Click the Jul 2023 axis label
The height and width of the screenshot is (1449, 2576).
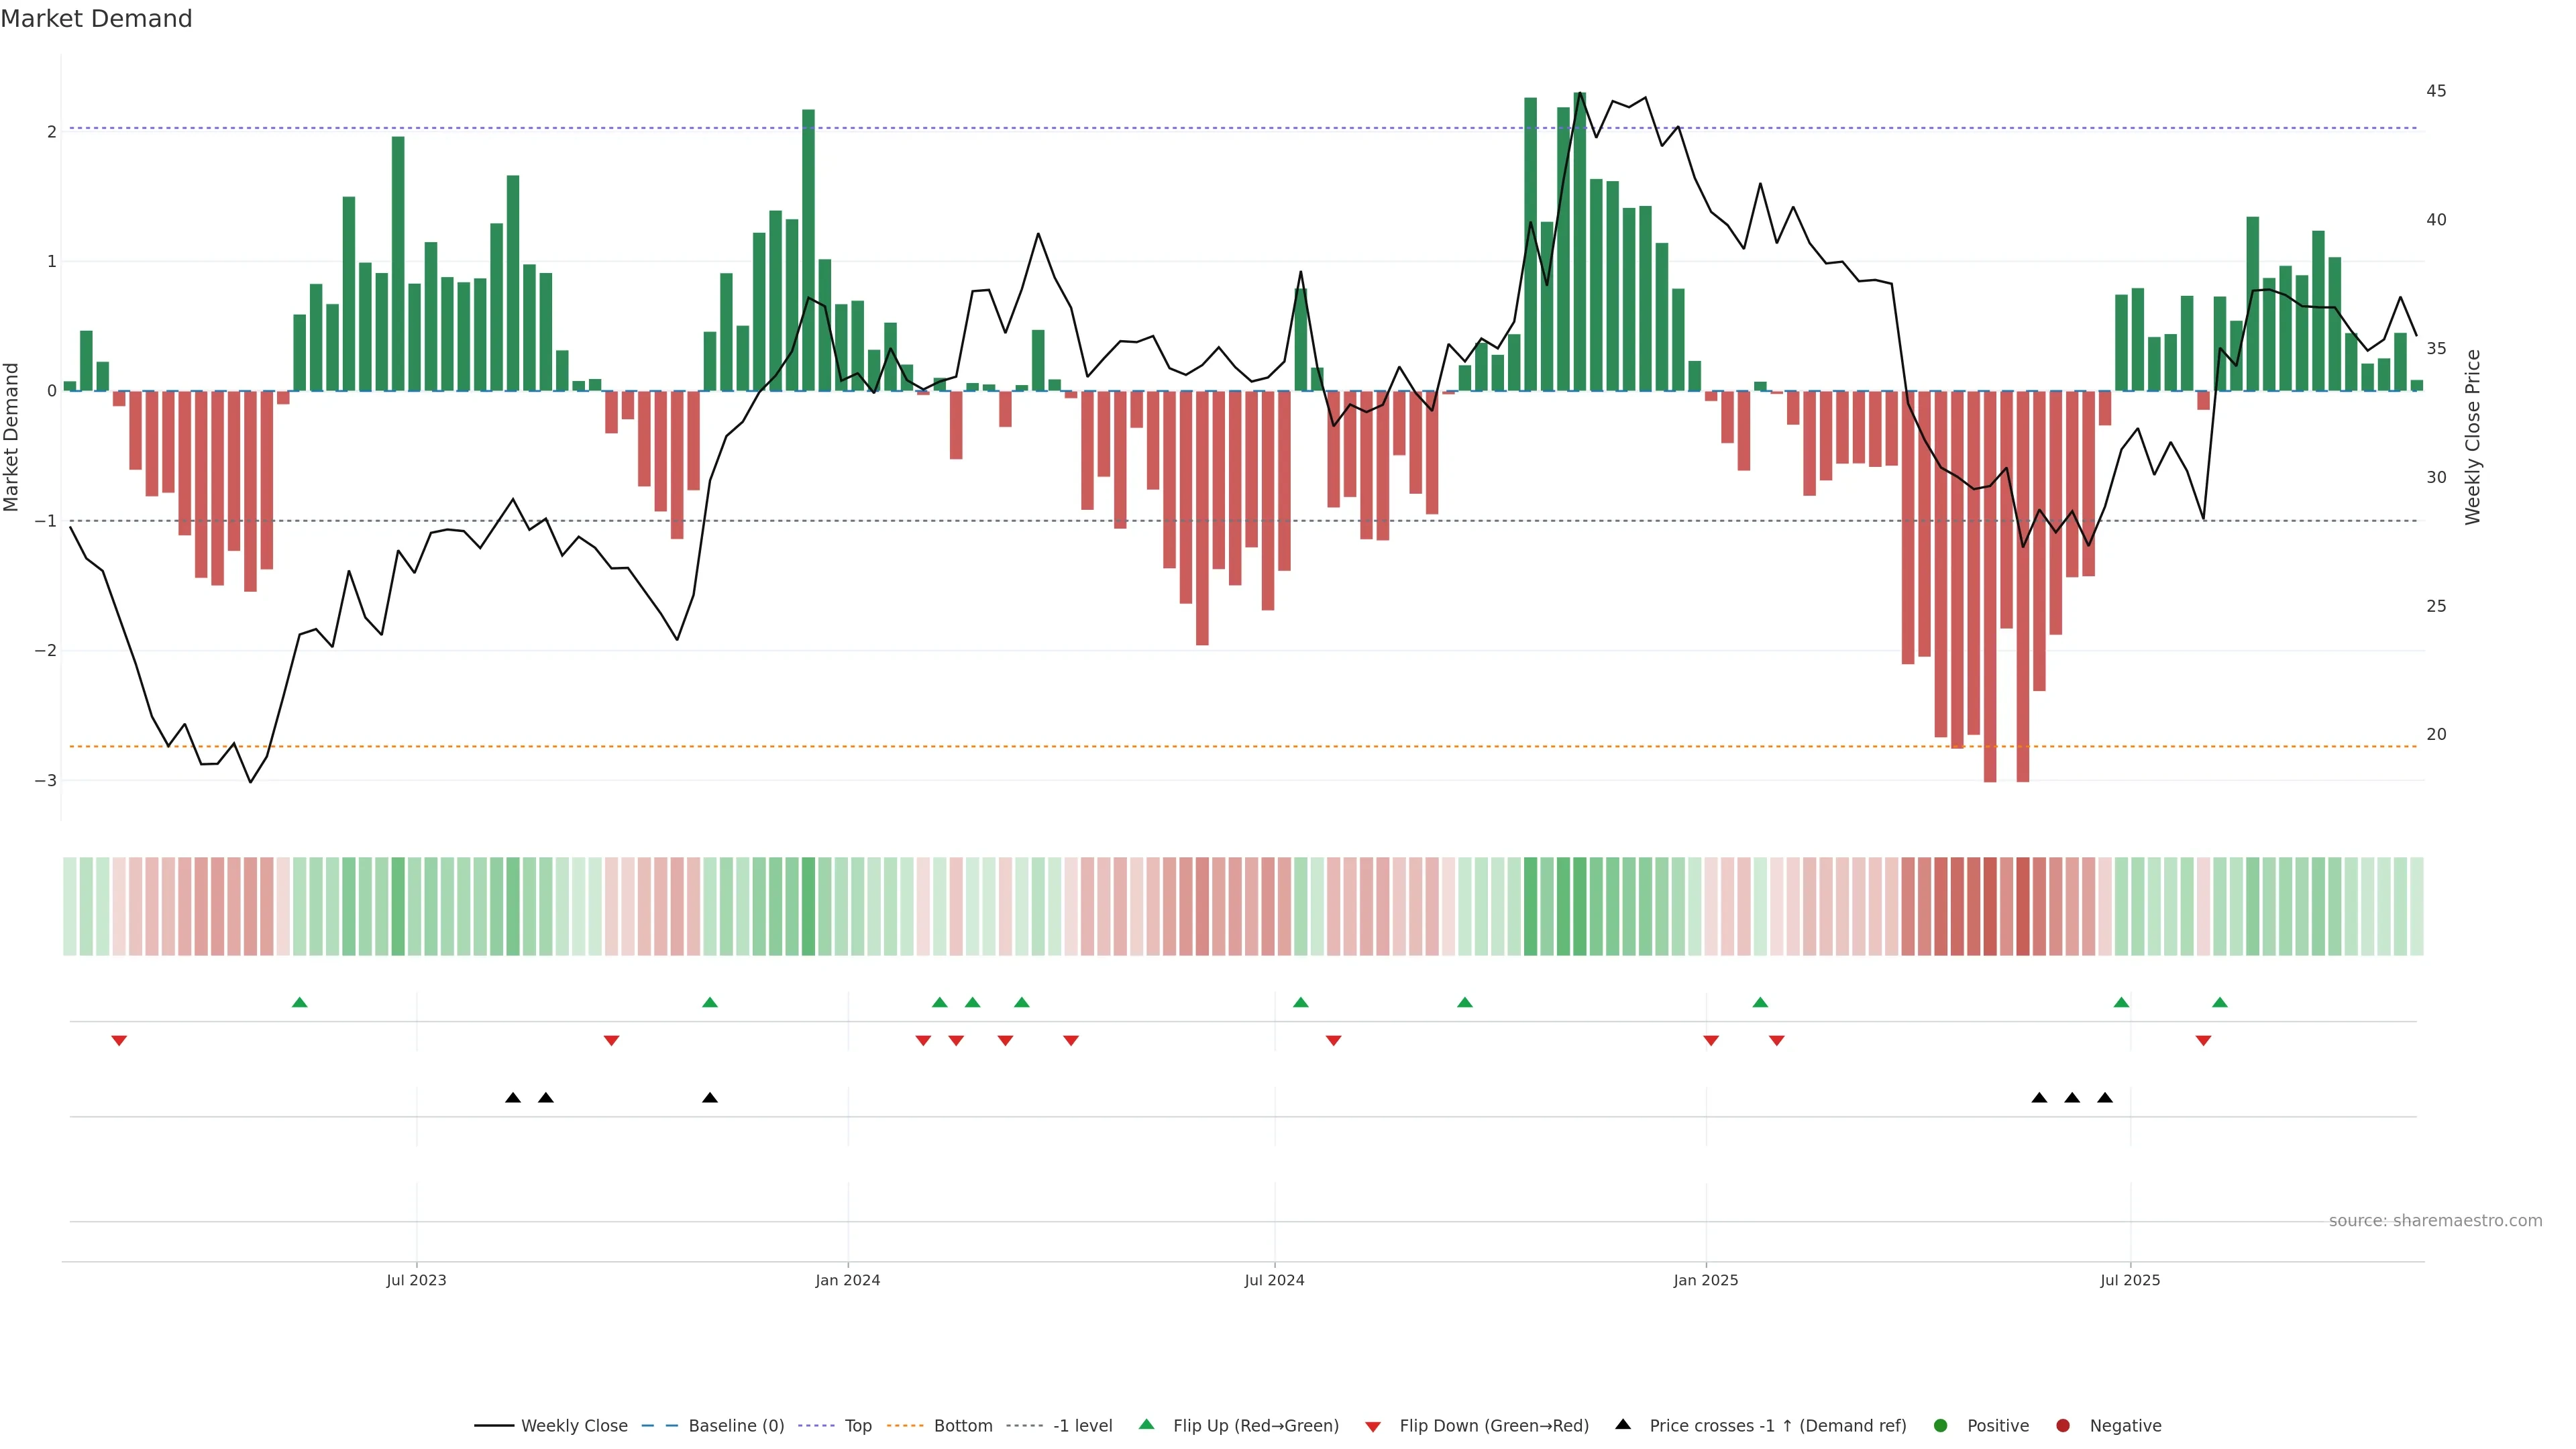[416, 1280]
